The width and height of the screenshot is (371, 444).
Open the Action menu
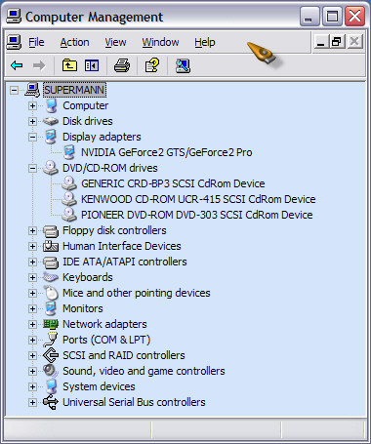coord(74,42)
